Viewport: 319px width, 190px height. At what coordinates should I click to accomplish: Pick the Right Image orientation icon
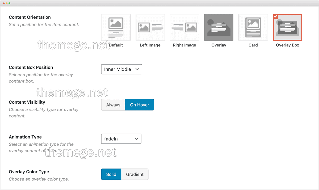184,28
